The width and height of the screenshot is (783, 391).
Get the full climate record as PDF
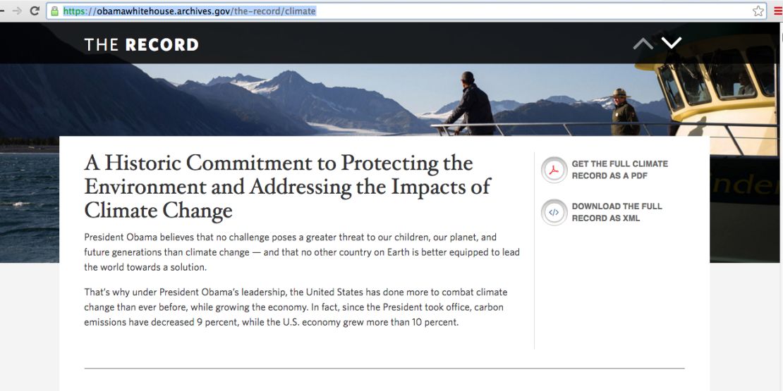[x=619, y=170]
